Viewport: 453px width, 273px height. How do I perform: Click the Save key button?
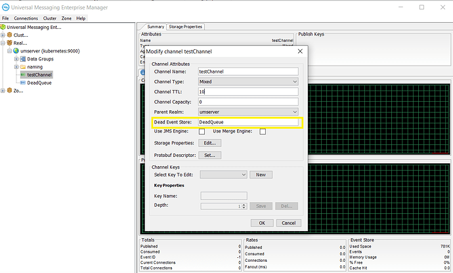(x=261, y=206)
